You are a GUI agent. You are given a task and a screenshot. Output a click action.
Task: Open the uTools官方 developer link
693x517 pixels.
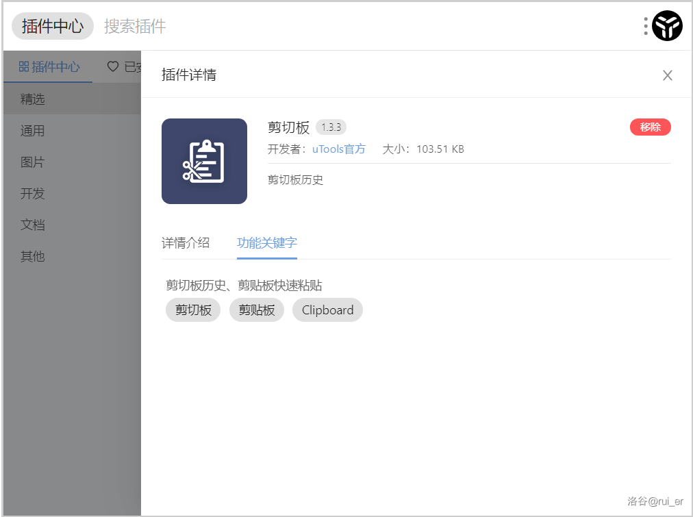338,149
